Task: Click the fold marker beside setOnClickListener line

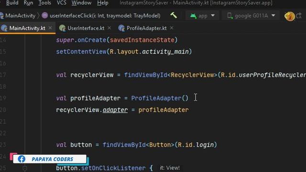Action: (25, 168)
